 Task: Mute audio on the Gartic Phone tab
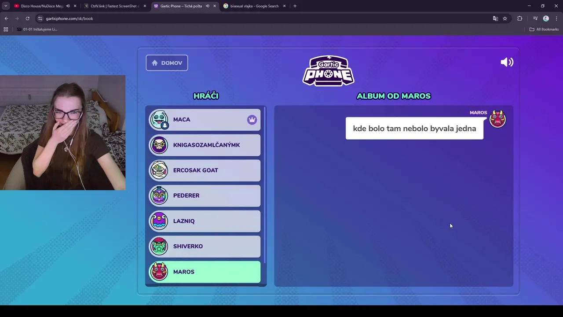207,6
